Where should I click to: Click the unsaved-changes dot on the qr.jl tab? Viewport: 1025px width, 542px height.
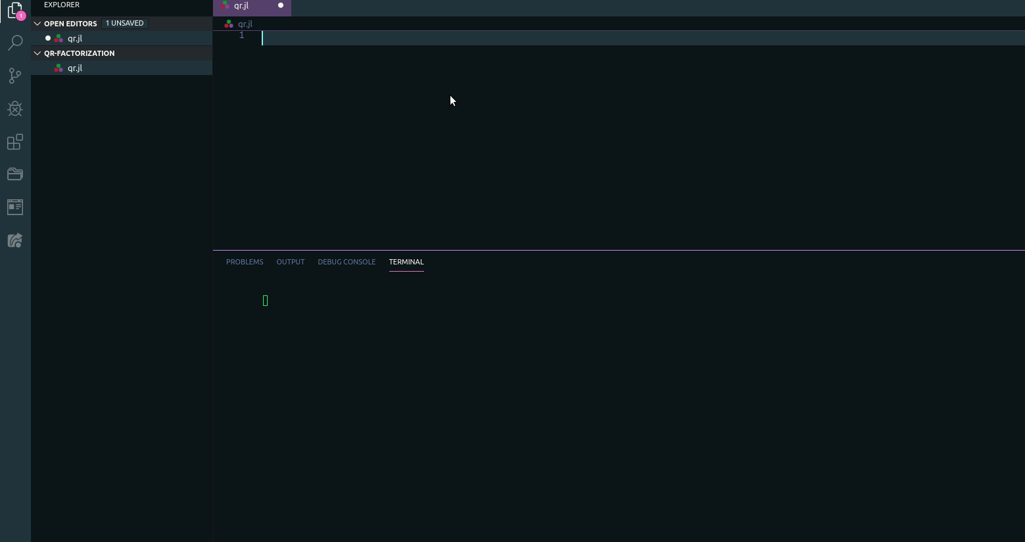tap(280, 5)
